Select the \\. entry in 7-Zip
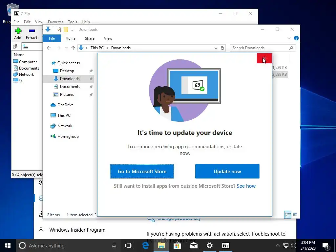Image resolution: width=336 pixels, height=252 pixels. (18, 81)
